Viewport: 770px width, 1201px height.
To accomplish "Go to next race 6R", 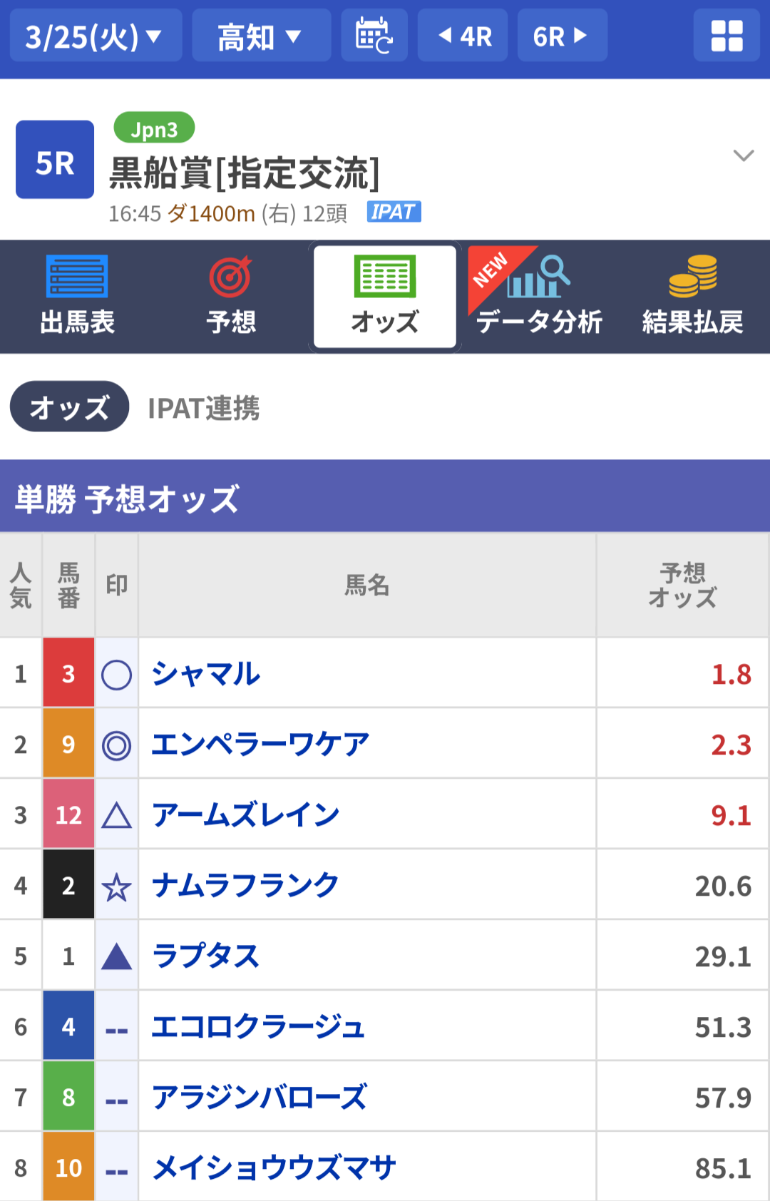I will [562, 36].
